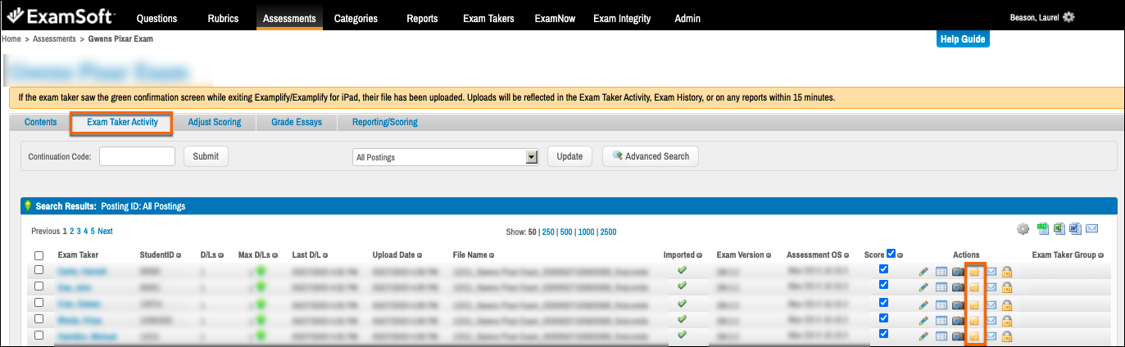Go to Next results page
The image size is (1125, 347).
105,232
